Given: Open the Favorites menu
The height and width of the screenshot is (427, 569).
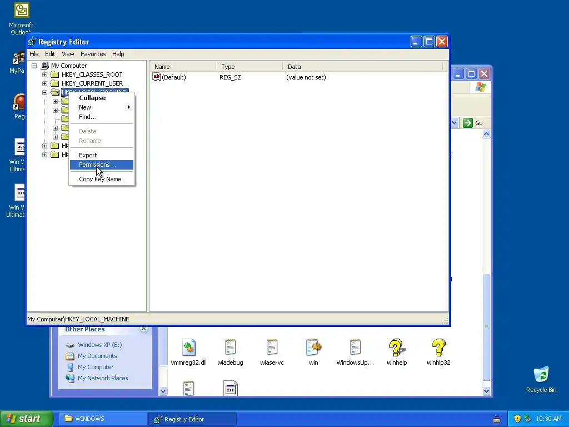Looking at the screenshot, I should (93, 54).
